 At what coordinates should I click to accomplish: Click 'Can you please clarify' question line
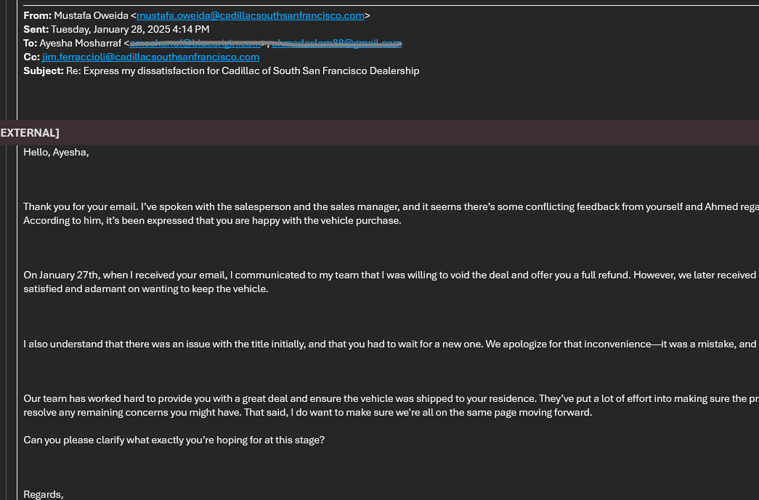click(174, 440)
